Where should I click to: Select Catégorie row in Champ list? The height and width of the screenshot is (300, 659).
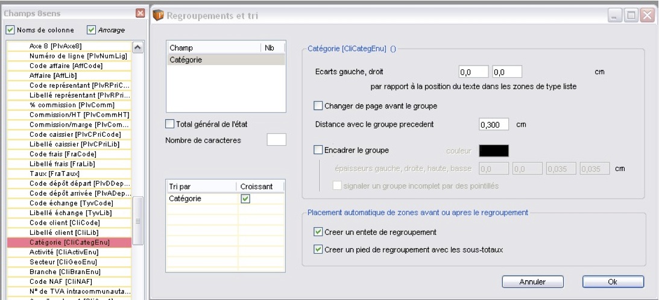pos(225,60)
